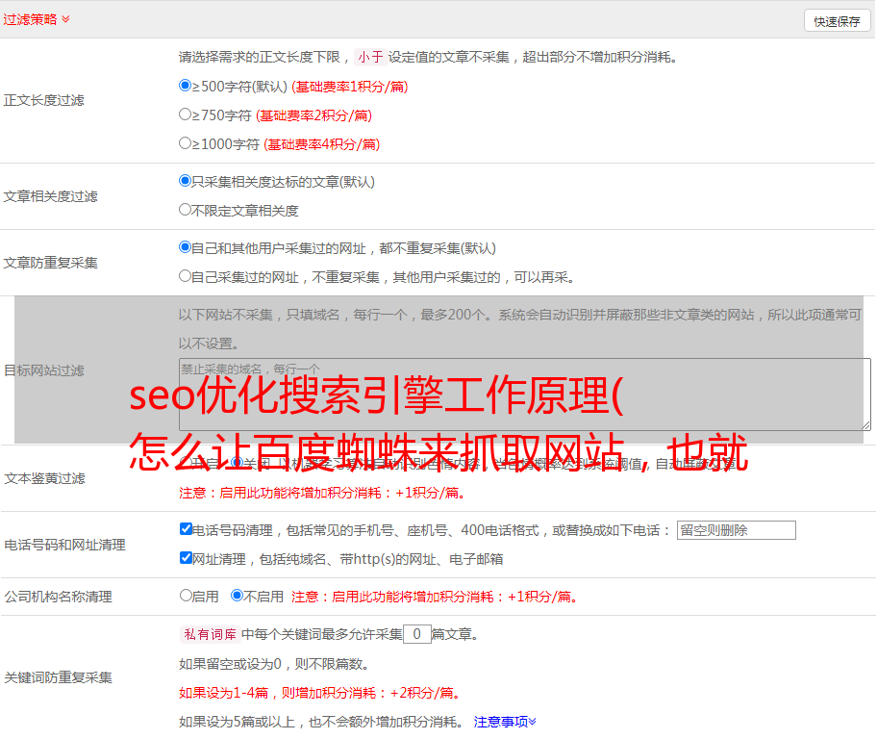Choose 不限定文章相关度 radio option

pos(186,210)
